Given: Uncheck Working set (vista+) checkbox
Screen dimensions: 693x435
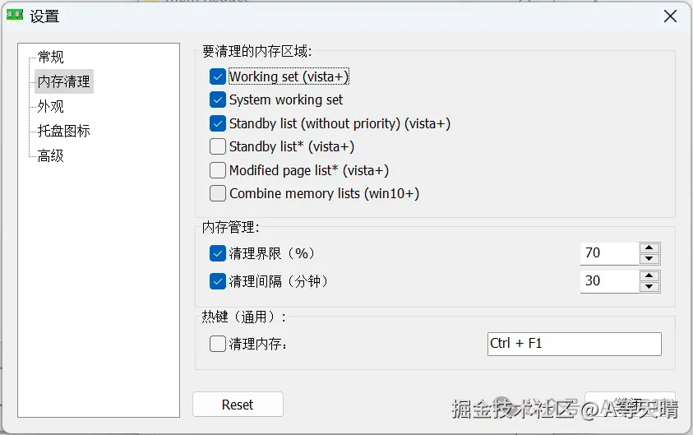Looking at the screenshot, I should [218, 76].
